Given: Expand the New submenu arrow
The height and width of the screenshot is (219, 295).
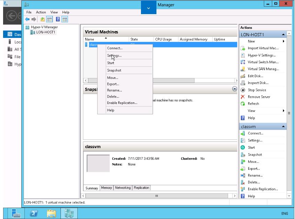Looking at the screenshot, I should 284,41.
